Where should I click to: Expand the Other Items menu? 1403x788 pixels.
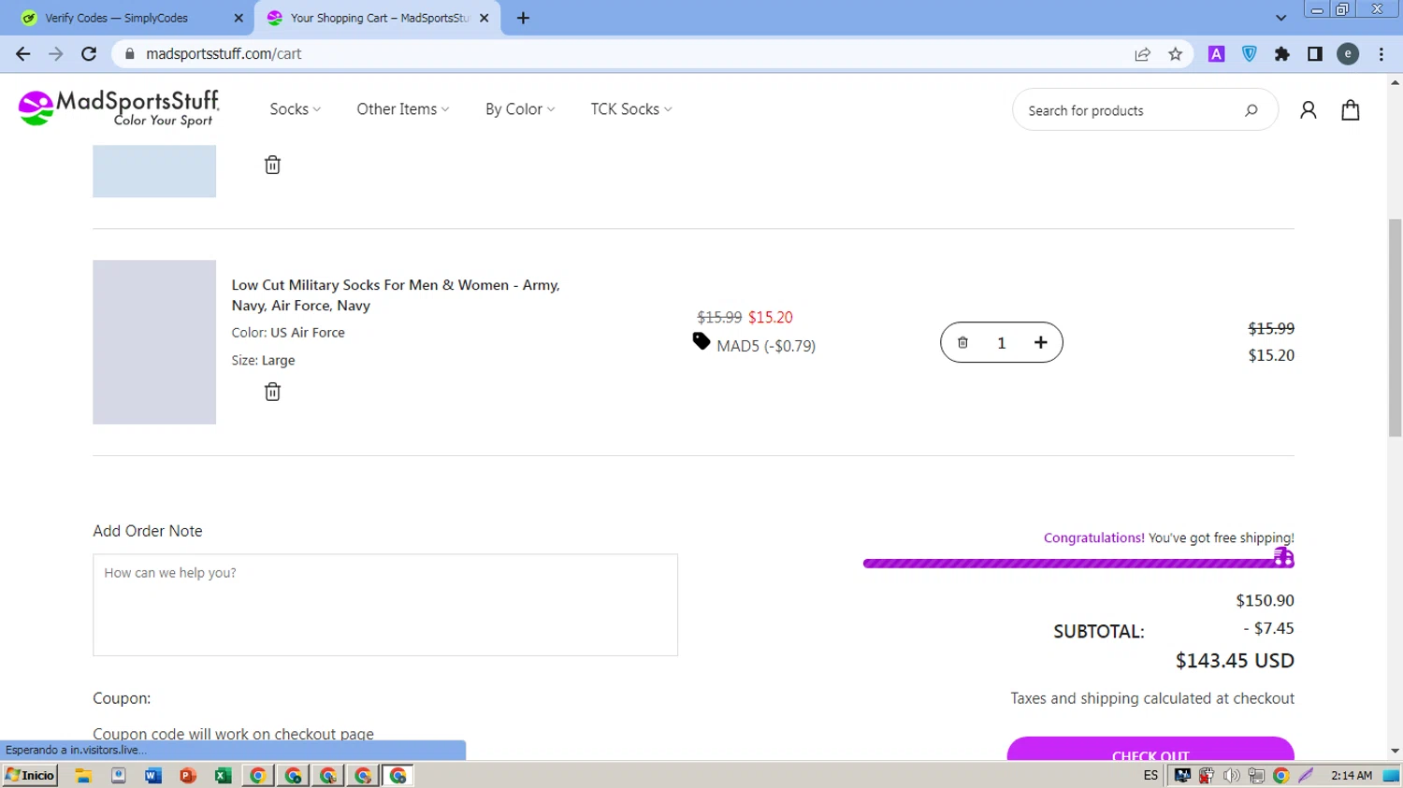click(403, 109)
